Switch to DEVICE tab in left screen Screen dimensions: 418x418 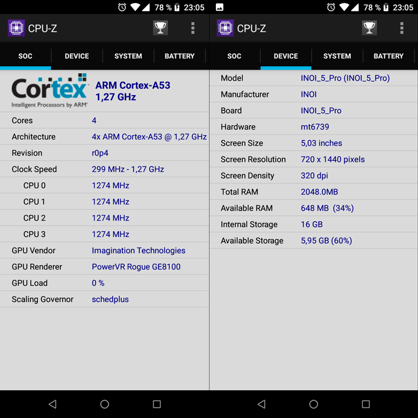click(77, 56)
